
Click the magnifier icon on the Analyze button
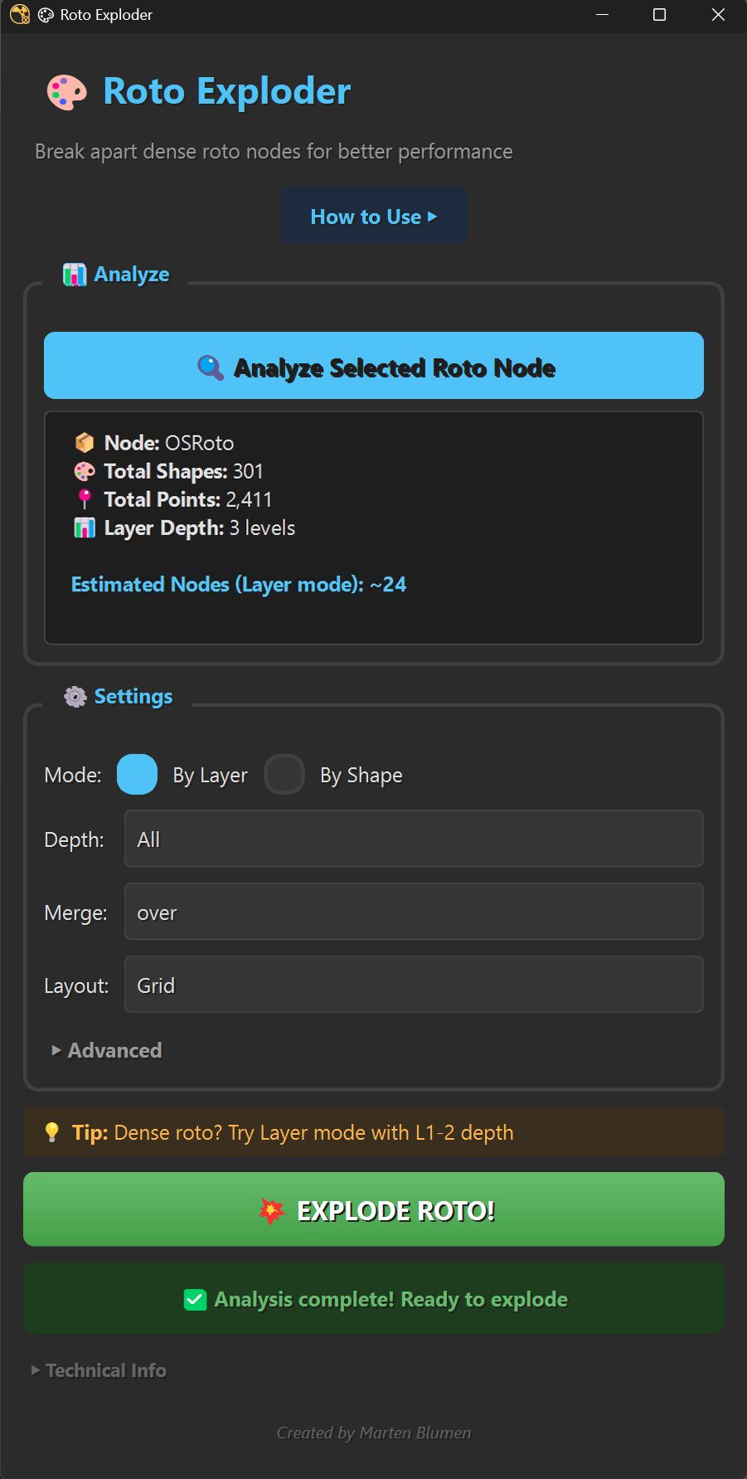[x=211, y=367]
